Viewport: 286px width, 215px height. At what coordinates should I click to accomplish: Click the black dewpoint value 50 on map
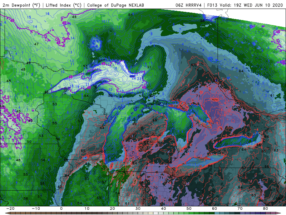[x=29, y=142]
